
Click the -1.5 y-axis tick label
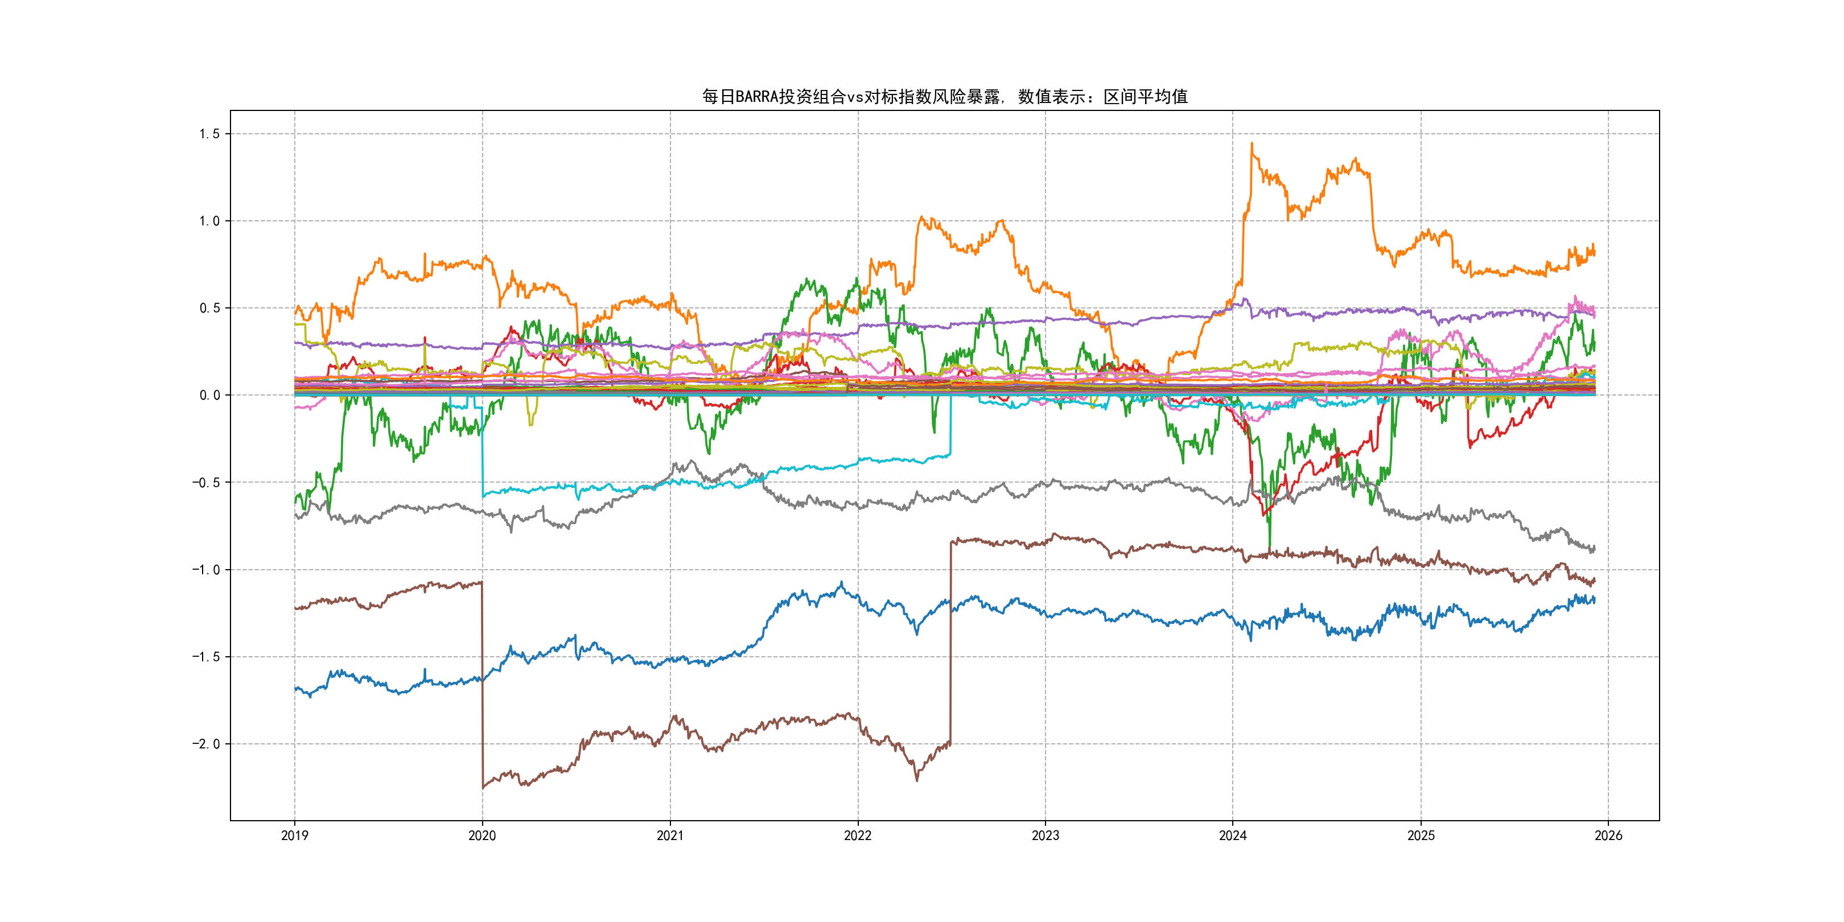[206, 656]
